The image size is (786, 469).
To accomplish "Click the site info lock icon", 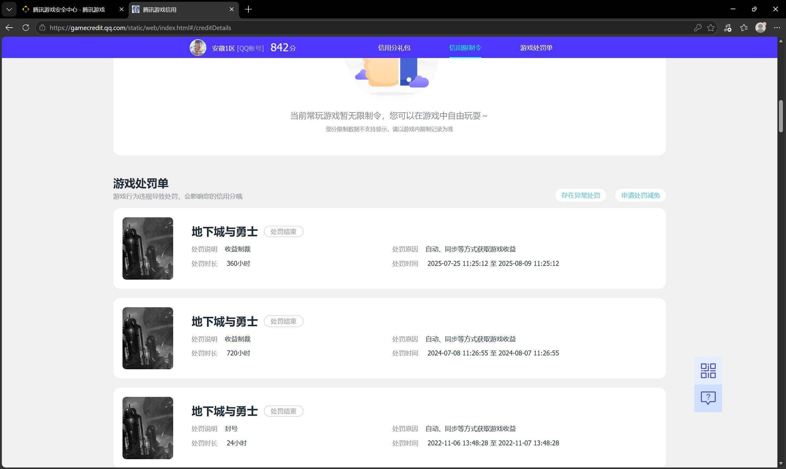I will pos(42,28).
